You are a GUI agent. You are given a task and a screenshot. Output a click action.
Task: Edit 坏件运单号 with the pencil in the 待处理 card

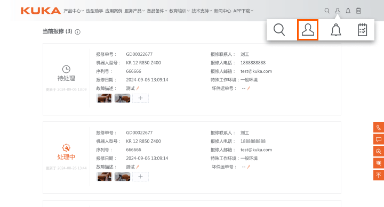pos(249,88)
